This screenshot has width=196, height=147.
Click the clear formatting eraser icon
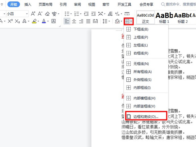(47, 14)
